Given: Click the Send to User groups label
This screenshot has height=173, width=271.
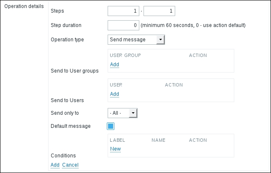Looking at the screenshot, I should click(74, 71).
